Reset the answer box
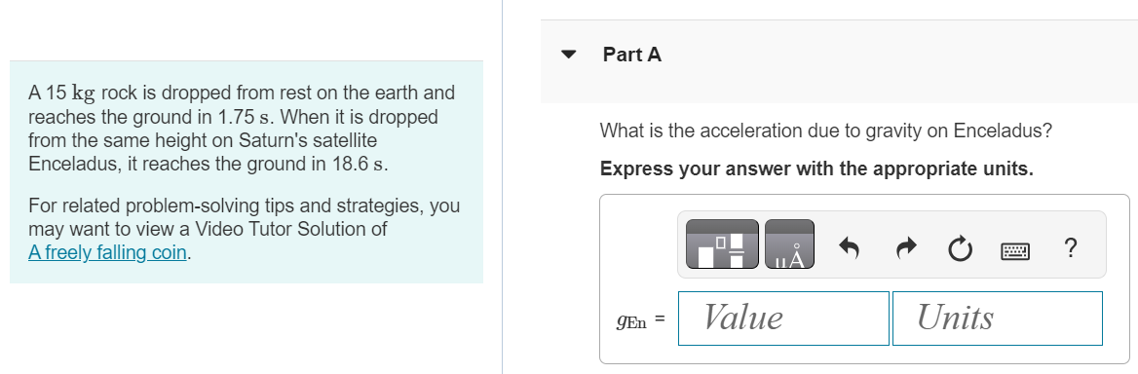The width and height of the screenshot is (1138, 374). tap(960, 249)
